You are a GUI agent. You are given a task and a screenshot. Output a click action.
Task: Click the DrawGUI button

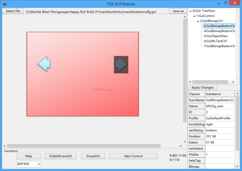point(93,156)
